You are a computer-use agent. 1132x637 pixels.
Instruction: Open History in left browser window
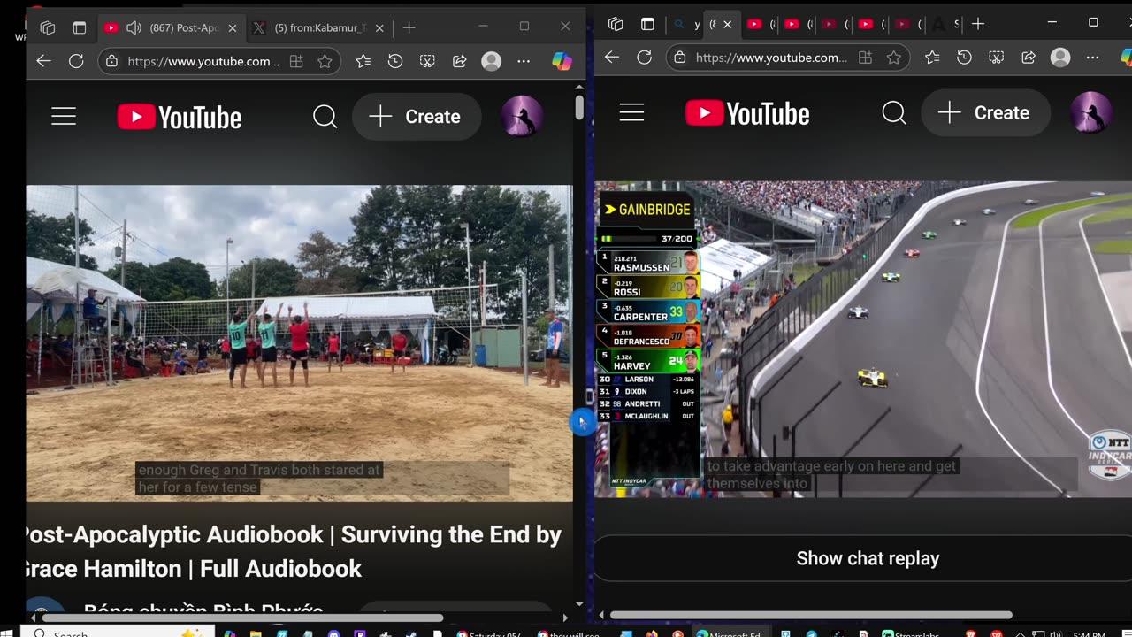pos(395,61)
